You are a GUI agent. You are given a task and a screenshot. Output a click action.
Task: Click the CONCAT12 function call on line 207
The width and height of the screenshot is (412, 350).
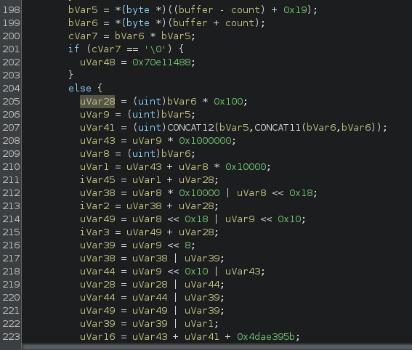click(191, 128)
